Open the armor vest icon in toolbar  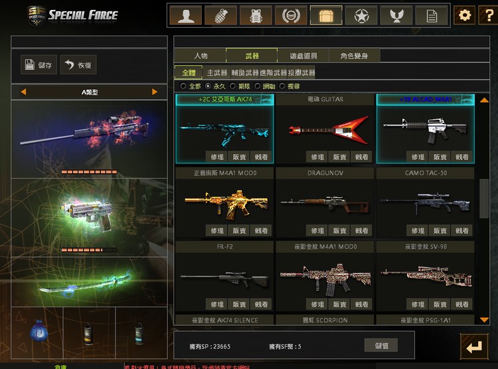tap(256, 15)
